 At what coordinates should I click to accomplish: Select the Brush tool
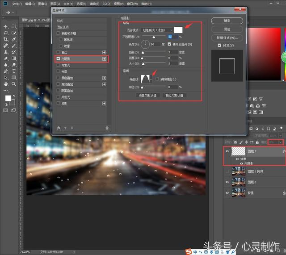(14, 46)
